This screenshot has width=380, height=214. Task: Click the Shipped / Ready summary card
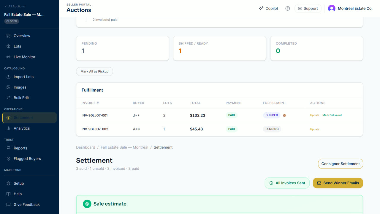219,48
